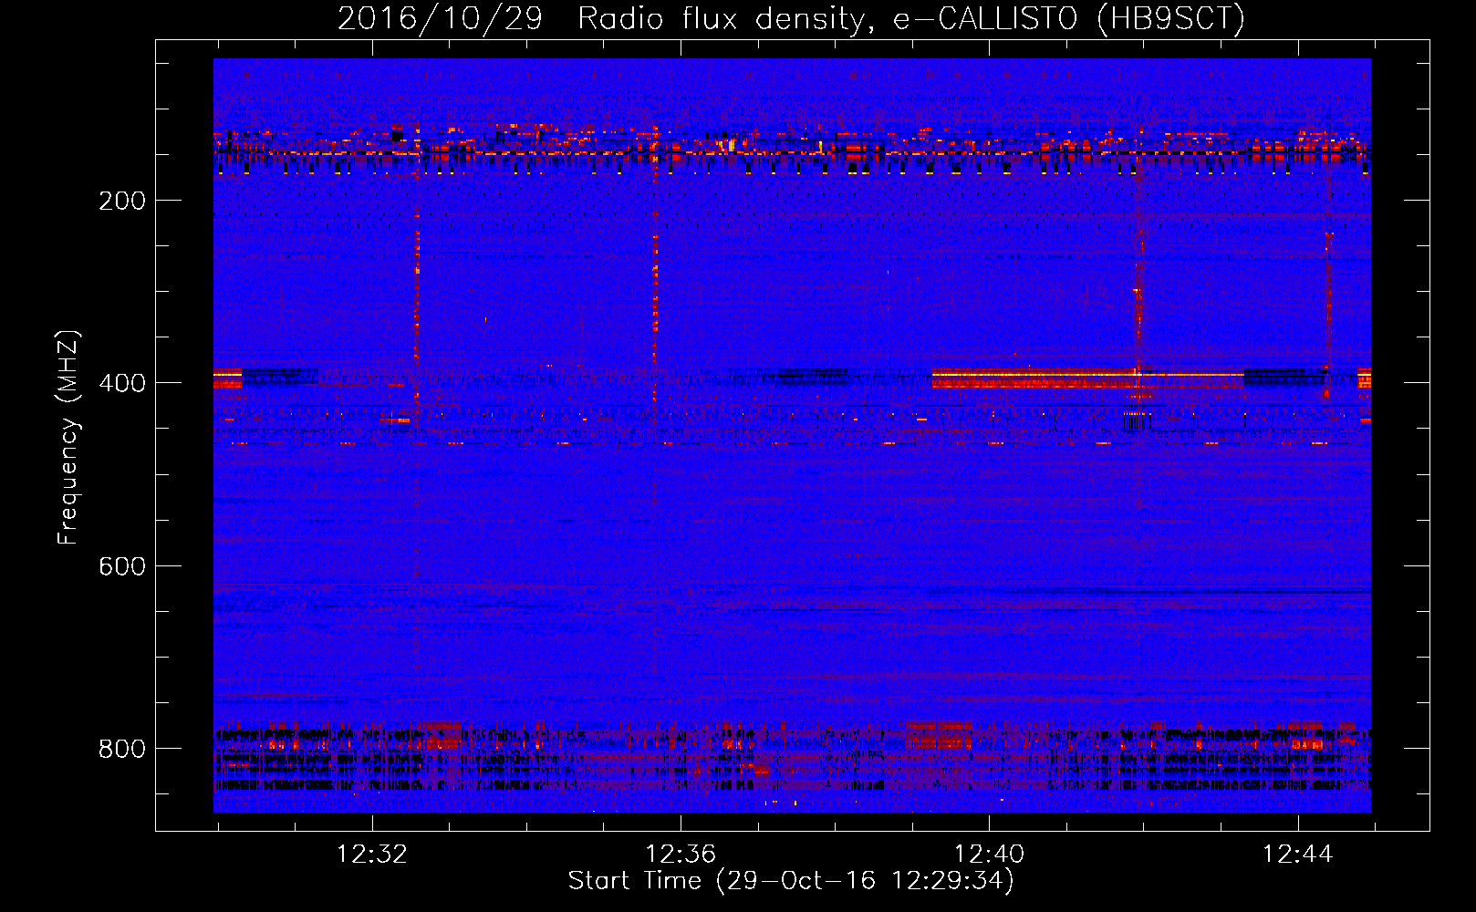Click the 'Frequency (MHZ)' axis label
Viewport: 1476px width, 912px height.
[68, 437]
